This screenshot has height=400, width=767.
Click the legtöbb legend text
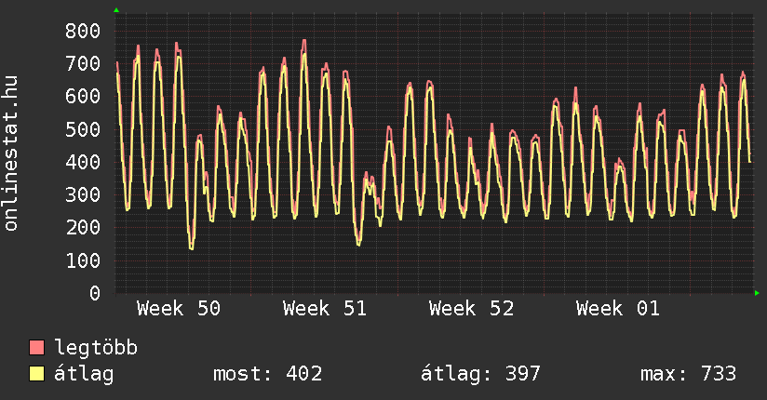tap(97, 348)
